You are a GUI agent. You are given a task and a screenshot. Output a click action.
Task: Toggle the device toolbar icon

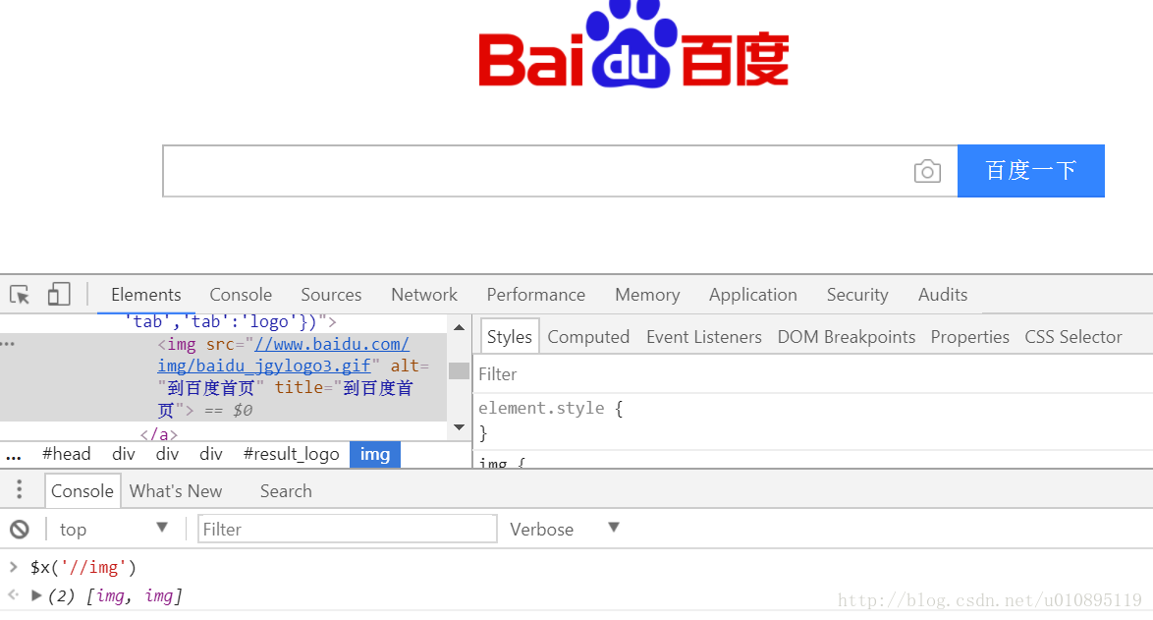click(x=59, y=294)
